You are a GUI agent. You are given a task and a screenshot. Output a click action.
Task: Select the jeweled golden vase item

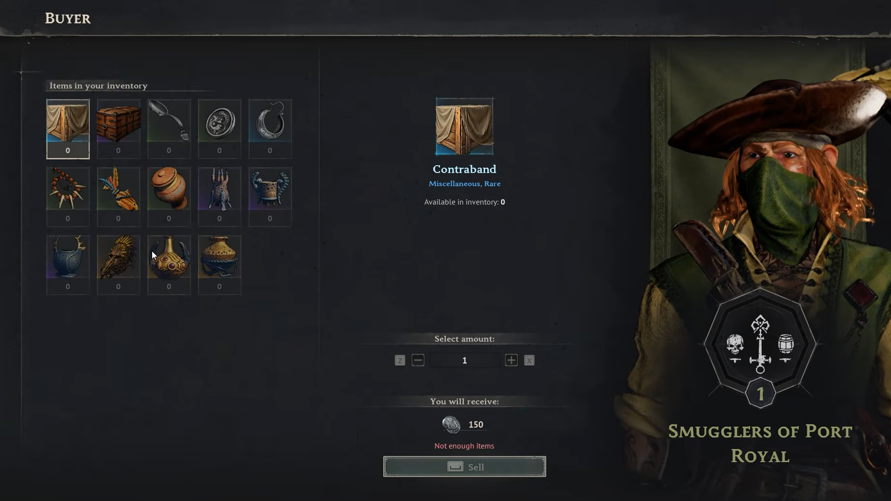169,265
